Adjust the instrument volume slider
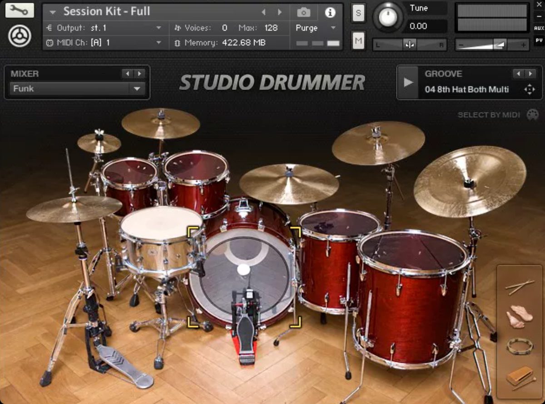The width and height of the screenshot is (545, 404). point(492,45)
